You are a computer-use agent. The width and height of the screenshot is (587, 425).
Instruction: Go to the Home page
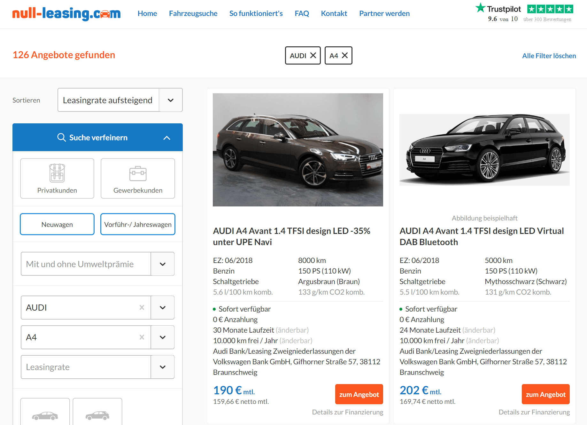147,13
